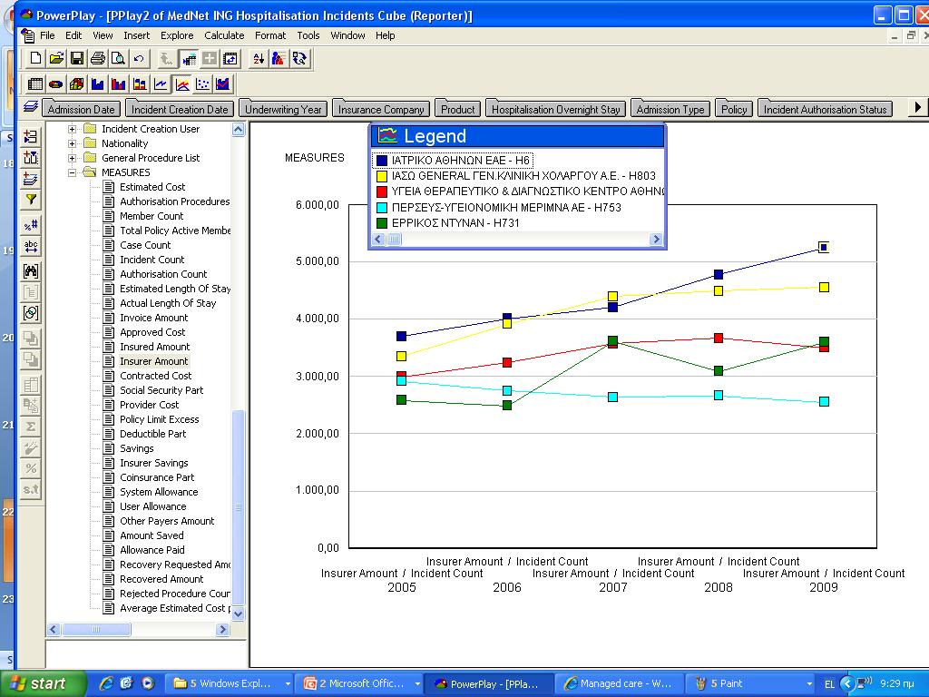Click the percent and number format icon
929x697 pixels.
(x=31, y=225)
